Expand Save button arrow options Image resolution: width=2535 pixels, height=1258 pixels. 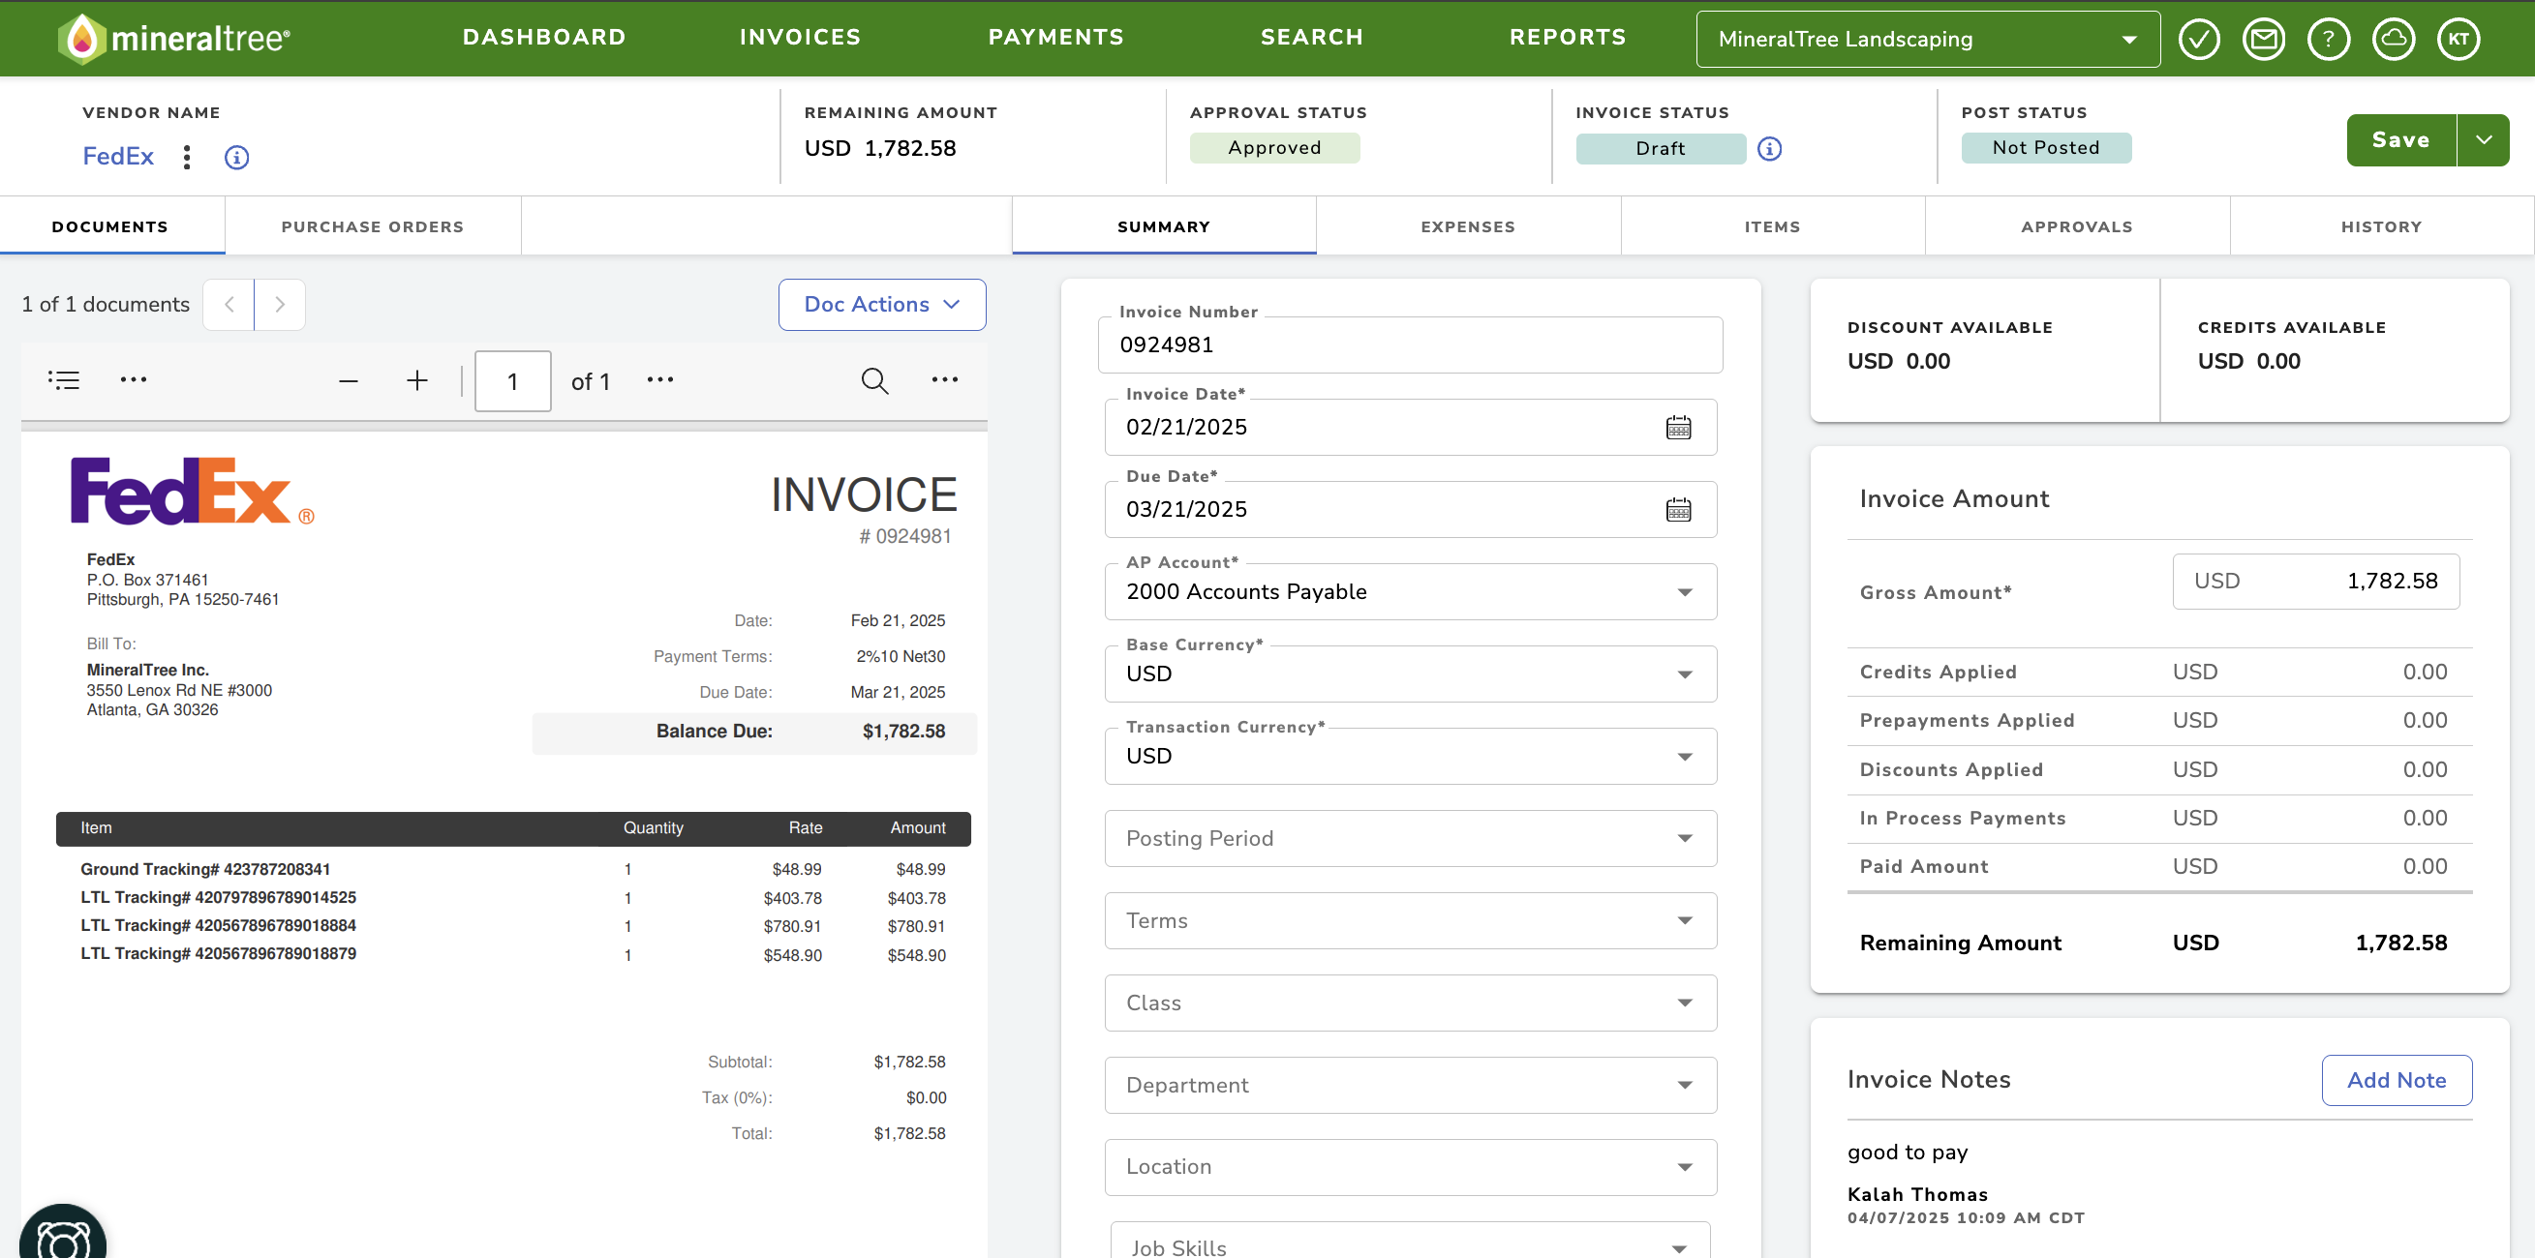coord(2483,140)
